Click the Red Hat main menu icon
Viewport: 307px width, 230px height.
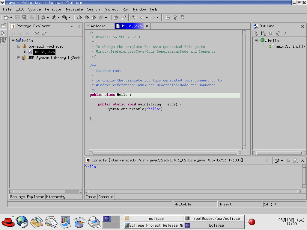(x=8, y=222)
